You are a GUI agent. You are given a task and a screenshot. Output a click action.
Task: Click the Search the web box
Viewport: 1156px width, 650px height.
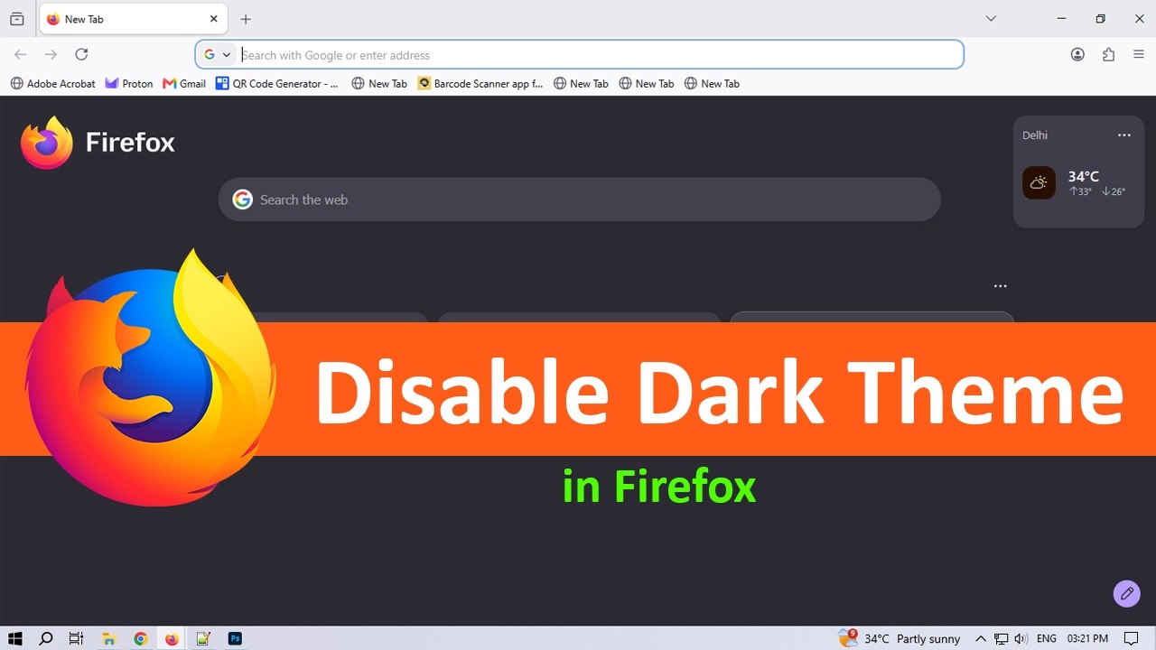click(x=579, y=200)
